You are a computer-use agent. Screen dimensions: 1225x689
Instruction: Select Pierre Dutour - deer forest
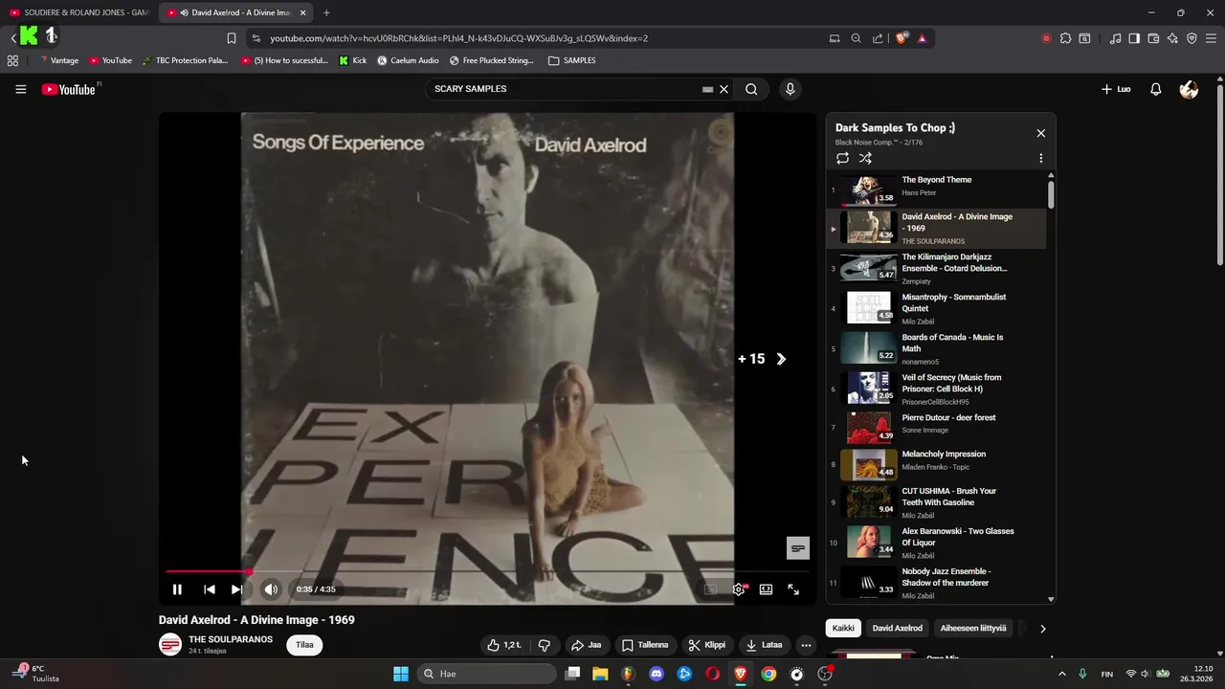tap(936, 427)
